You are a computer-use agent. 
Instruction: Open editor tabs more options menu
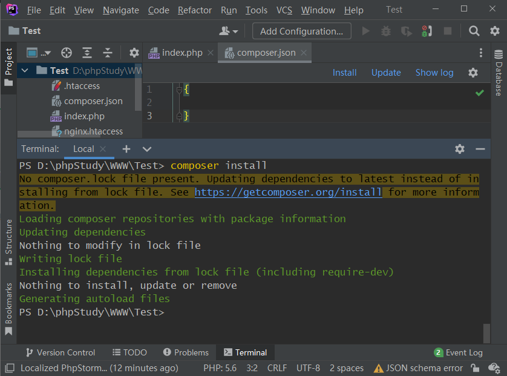pyautogui.click(x=481, y=53)
